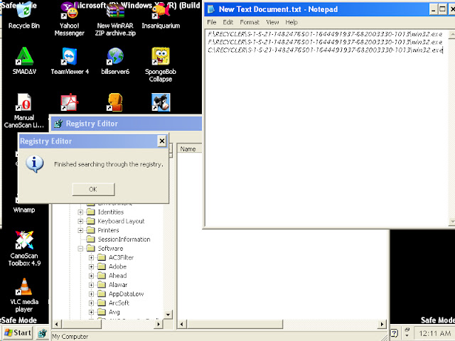Screen dimensions: 455x341
Task: Click Registry Editor title bar icon
Action: click(x=58, y=124)
